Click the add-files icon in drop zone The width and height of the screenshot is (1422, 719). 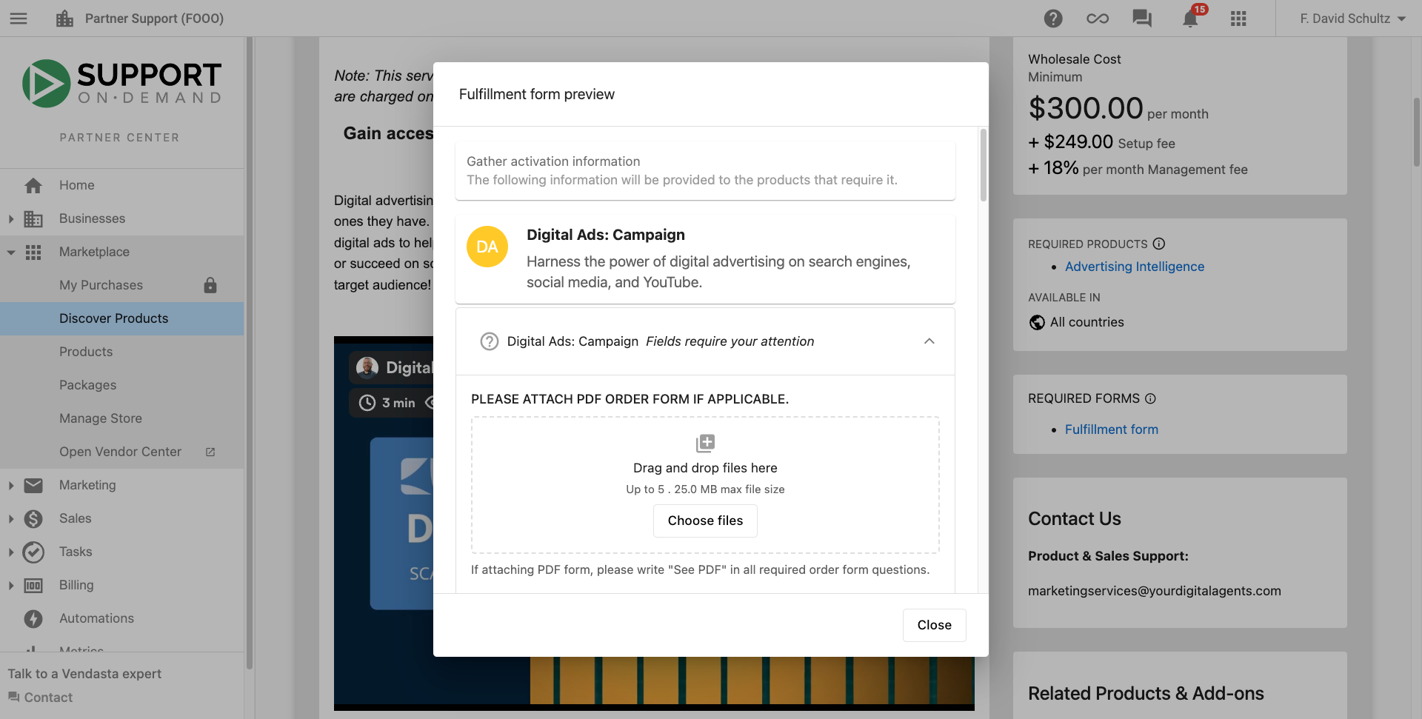(x=705, y=443)
